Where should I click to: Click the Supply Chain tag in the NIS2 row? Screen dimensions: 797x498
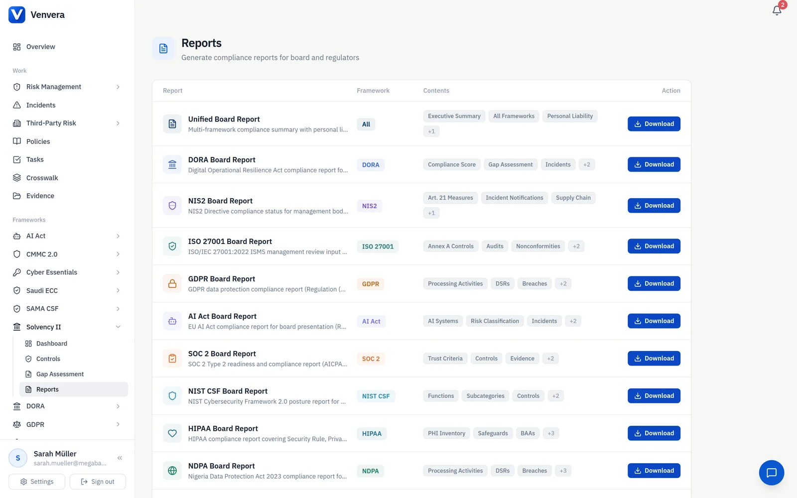click(573, 198)
